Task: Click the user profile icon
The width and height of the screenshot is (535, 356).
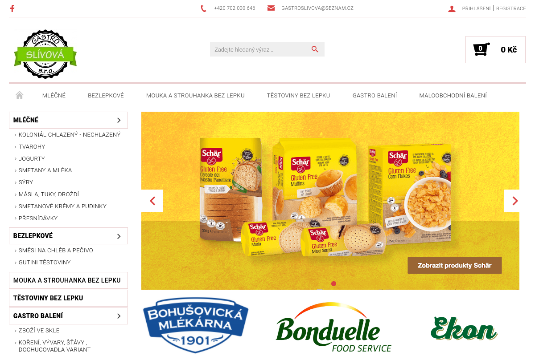Action: click(x=452, y=8)
